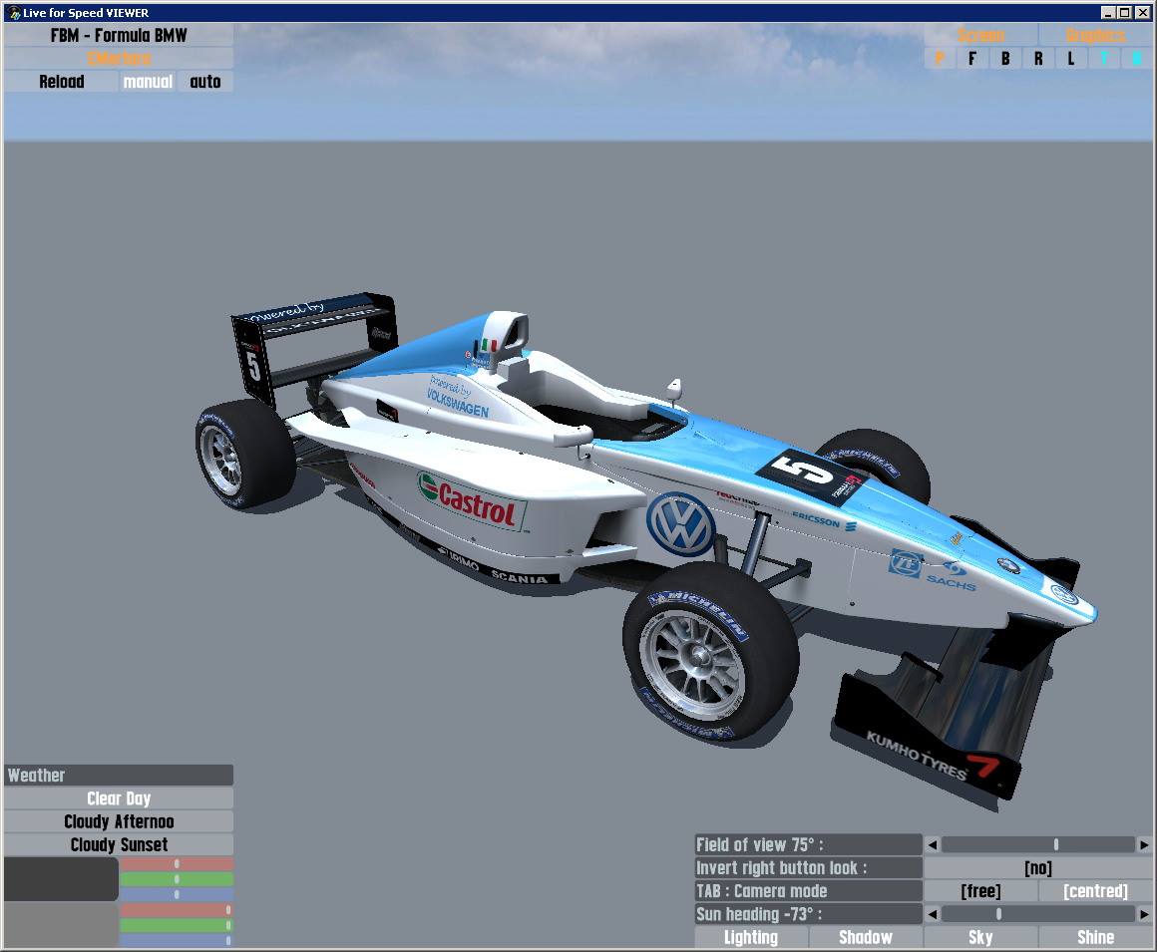1157x952 pixels.
Task: Click the Weather panel header
Action: tap(118, 775)
